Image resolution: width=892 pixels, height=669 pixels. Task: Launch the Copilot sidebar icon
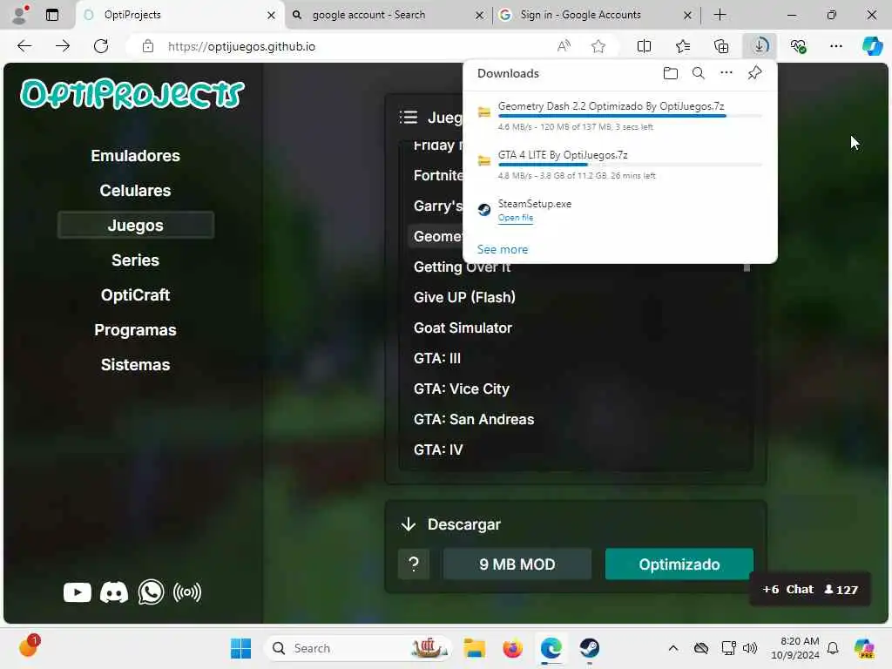coord(872,46)
